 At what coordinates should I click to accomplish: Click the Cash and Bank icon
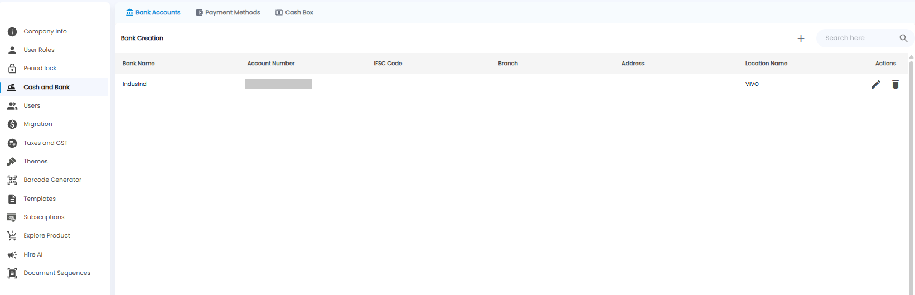[12, 87]
